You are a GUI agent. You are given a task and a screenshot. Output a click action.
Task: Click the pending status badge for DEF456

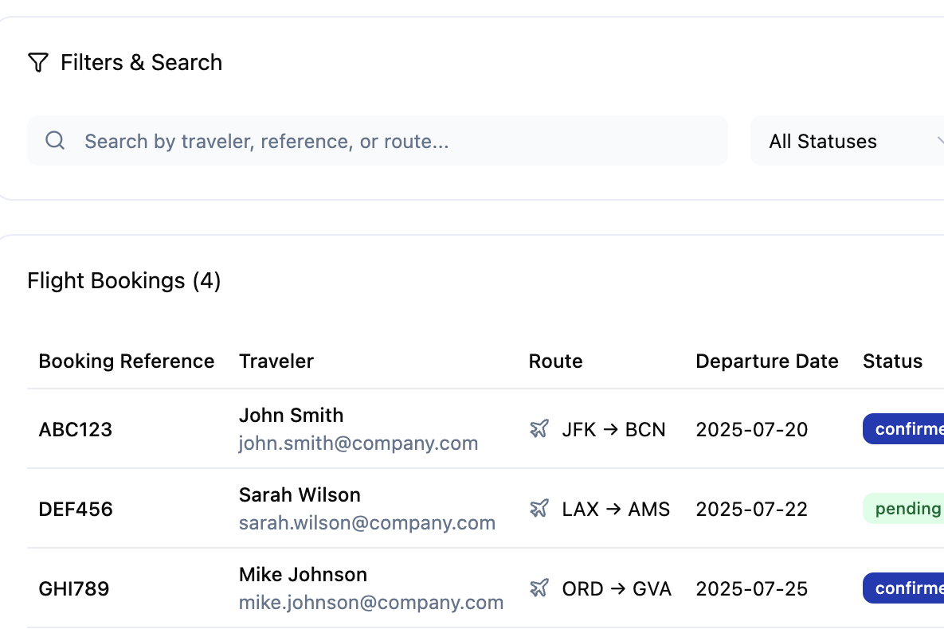coord(903,509)
